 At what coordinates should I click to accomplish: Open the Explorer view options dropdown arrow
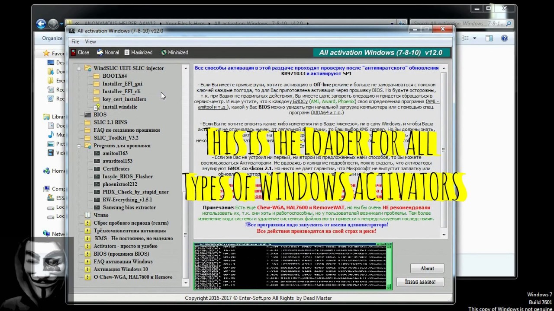tap(475, 38)
